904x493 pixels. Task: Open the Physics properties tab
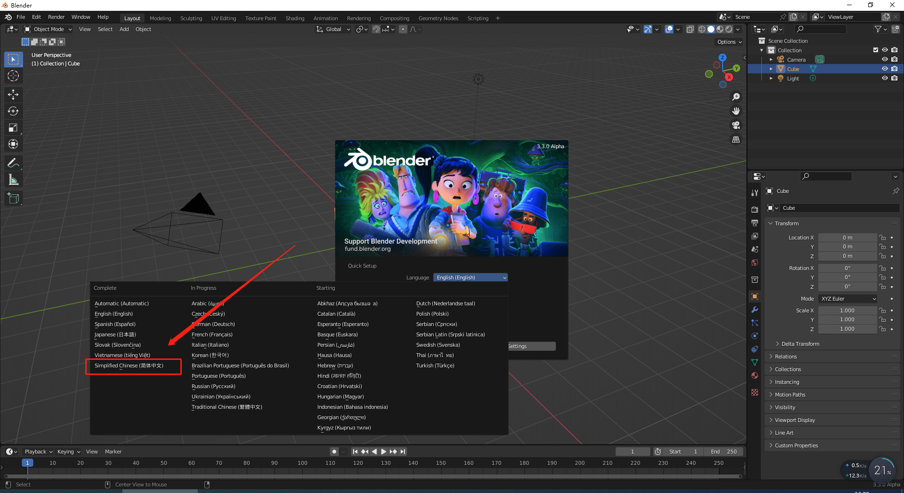755,336
